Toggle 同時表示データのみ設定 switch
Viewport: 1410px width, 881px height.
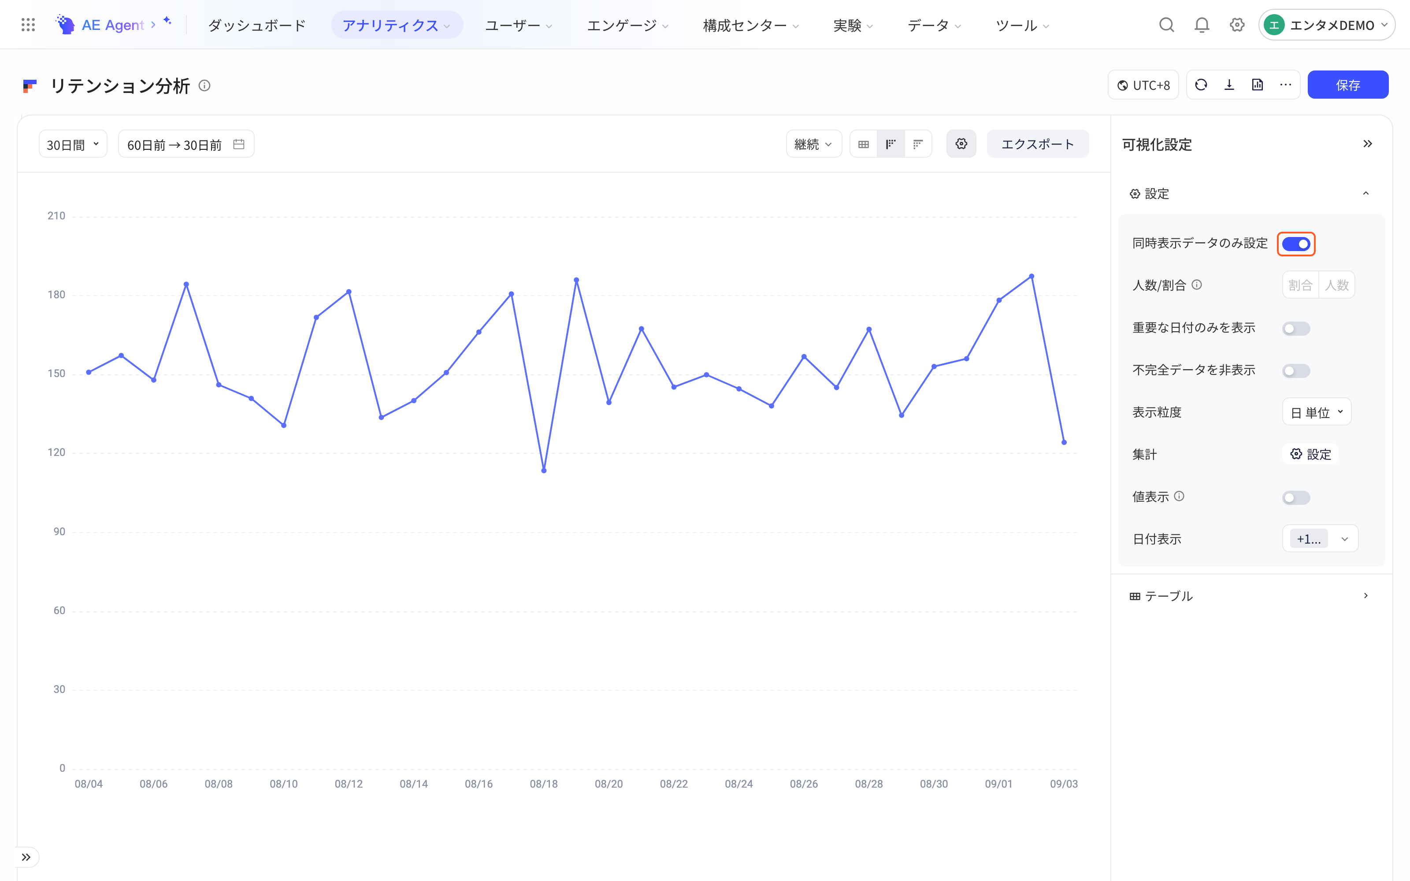tap(1296, 244)
